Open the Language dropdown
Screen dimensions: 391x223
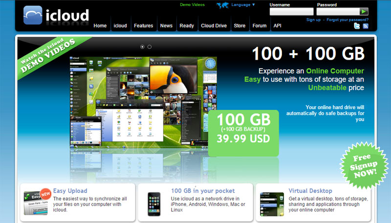click(243, 4)
